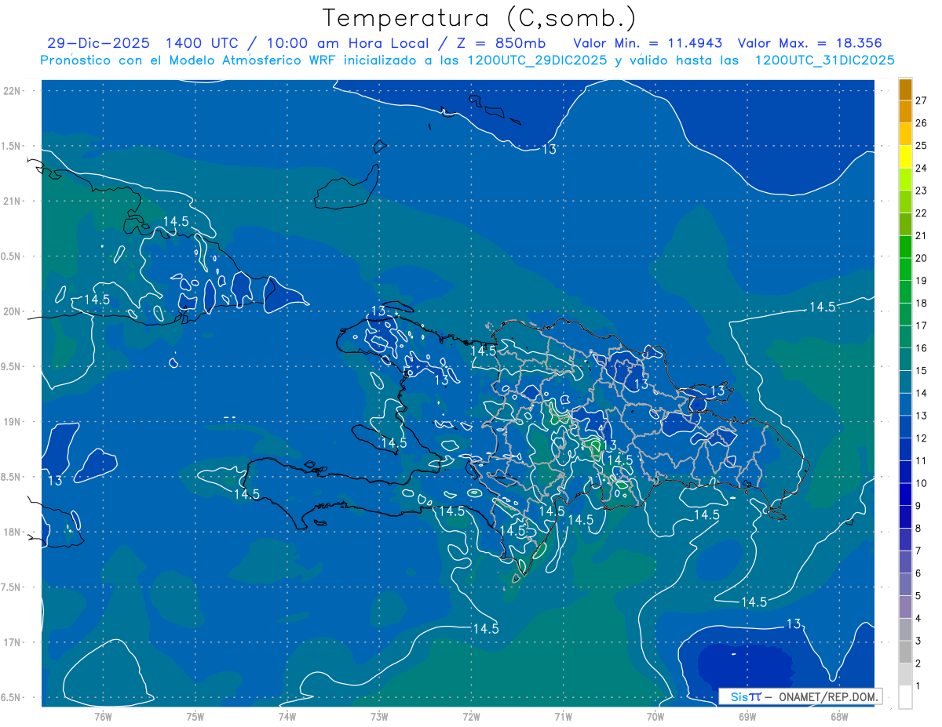
Task: Click the '23' value on the color scale
Action: tap(921, 191)
